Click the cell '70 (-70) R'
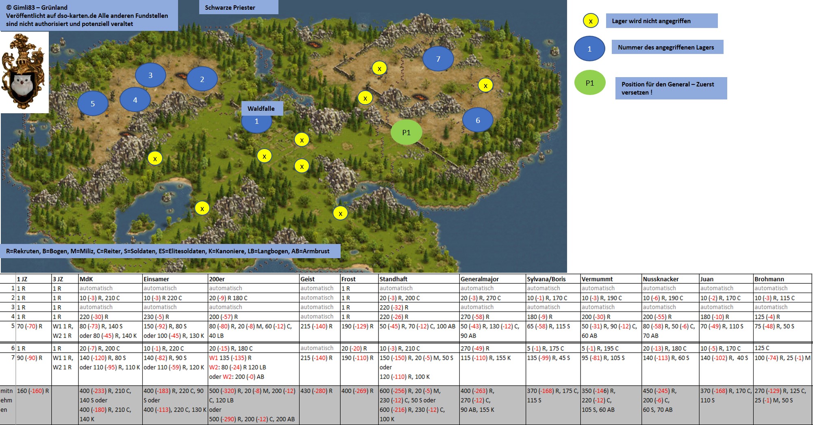 pyautogui.click(x=34, y=331)
